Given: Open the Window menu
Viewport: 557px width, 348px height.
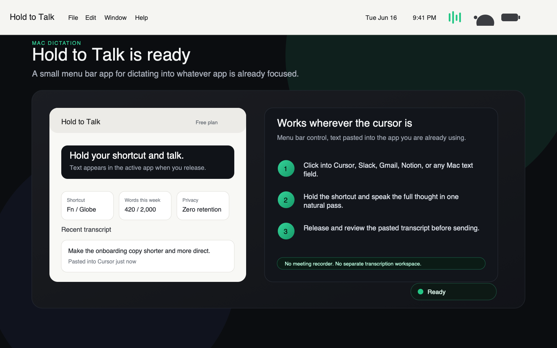Looking at the screenshot, I should click(116, 18).
